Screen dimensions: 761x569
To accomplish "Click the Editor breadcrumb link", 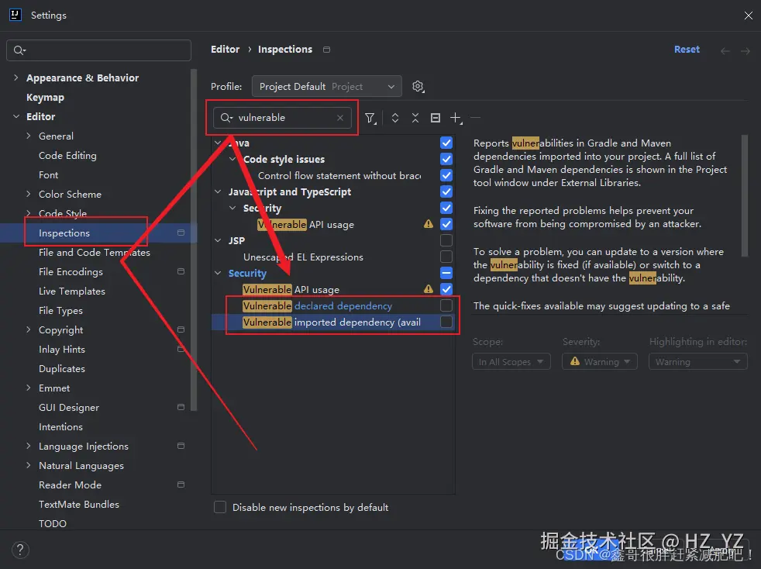I will (x=226, y=50).
